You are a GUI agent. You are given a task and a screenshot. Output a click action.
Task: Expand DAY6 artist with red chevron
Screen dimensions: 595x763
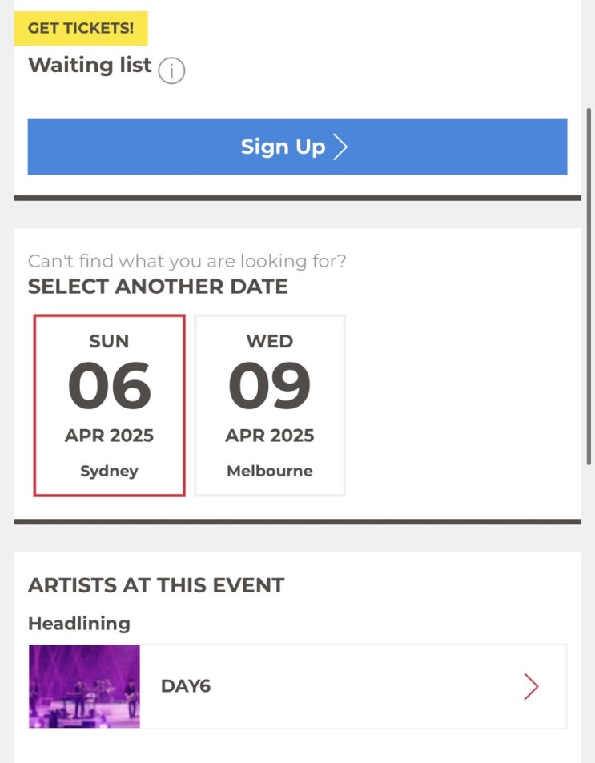point(531,686)
